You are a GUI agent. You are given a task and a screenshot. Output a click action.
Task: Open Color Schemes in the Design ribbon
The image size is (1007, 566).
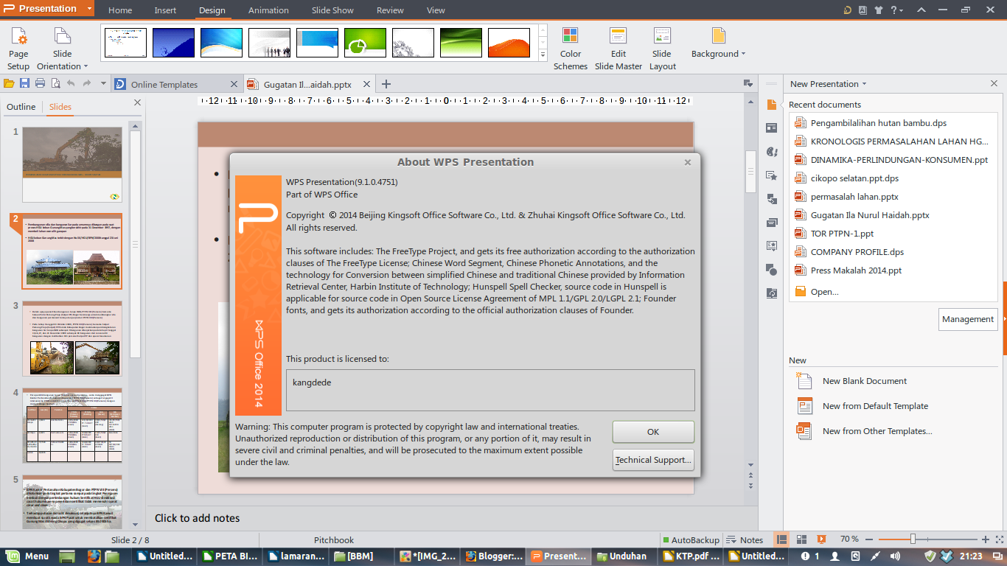(x=571, y=48)
